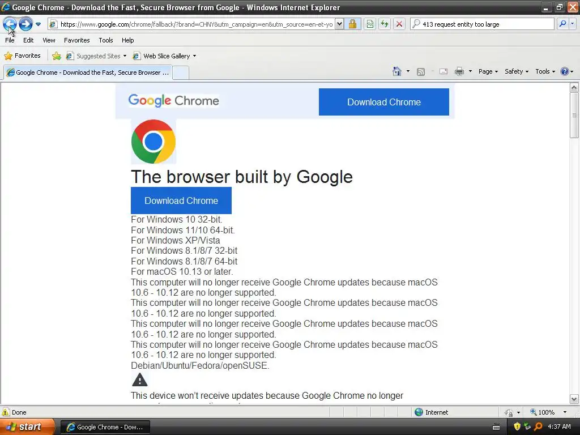Click the on-screen keyboard tray icon

point(496,427)
